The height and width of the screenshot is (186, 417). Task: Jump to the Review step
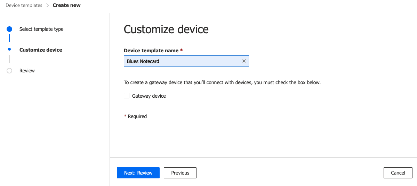coord(27,71)
